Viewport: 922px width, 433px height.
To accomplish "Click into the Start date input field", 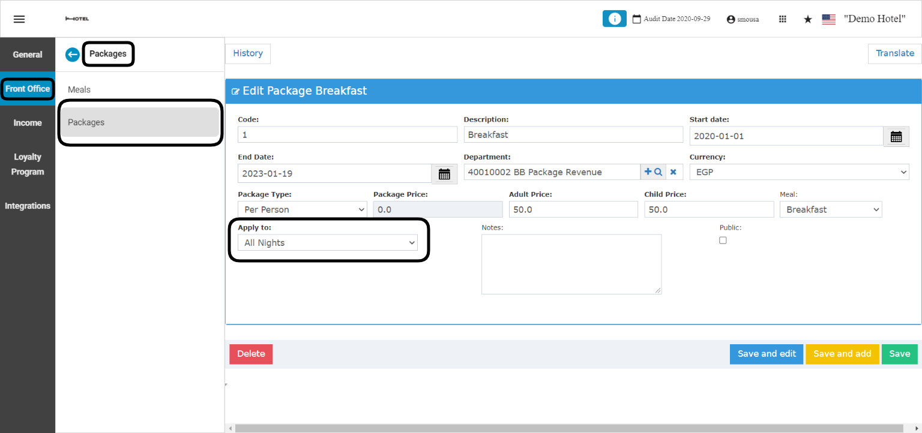I will 786,136.
